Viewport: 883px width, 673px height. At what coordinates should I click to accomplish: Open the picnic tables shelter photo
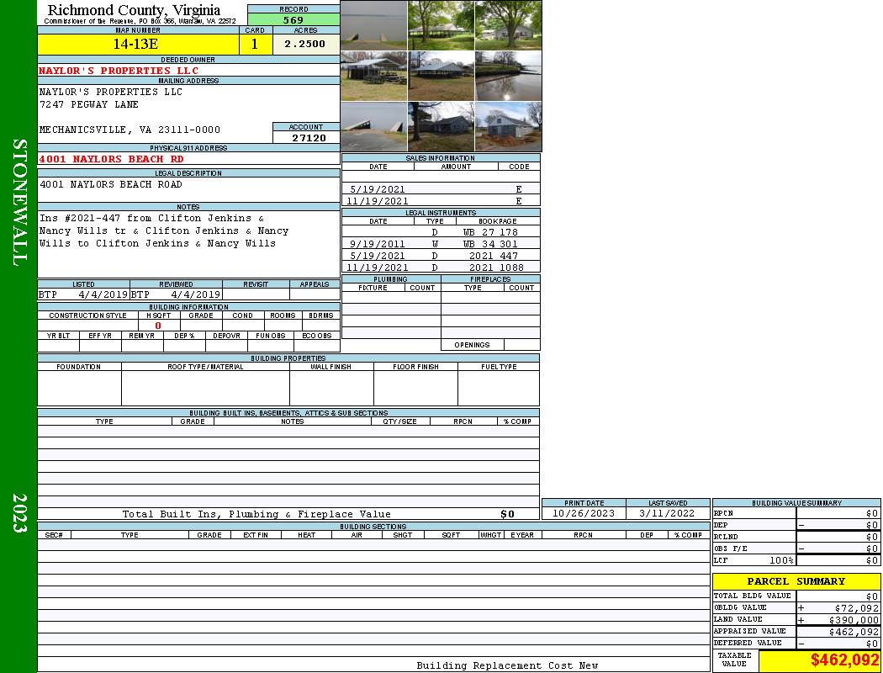point(373,77)
